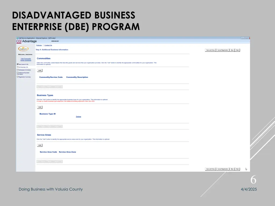The height and width of the screenshot is (206, 275).
Task: Click the Service Area Code column header
Action: [x=48, y=152]
